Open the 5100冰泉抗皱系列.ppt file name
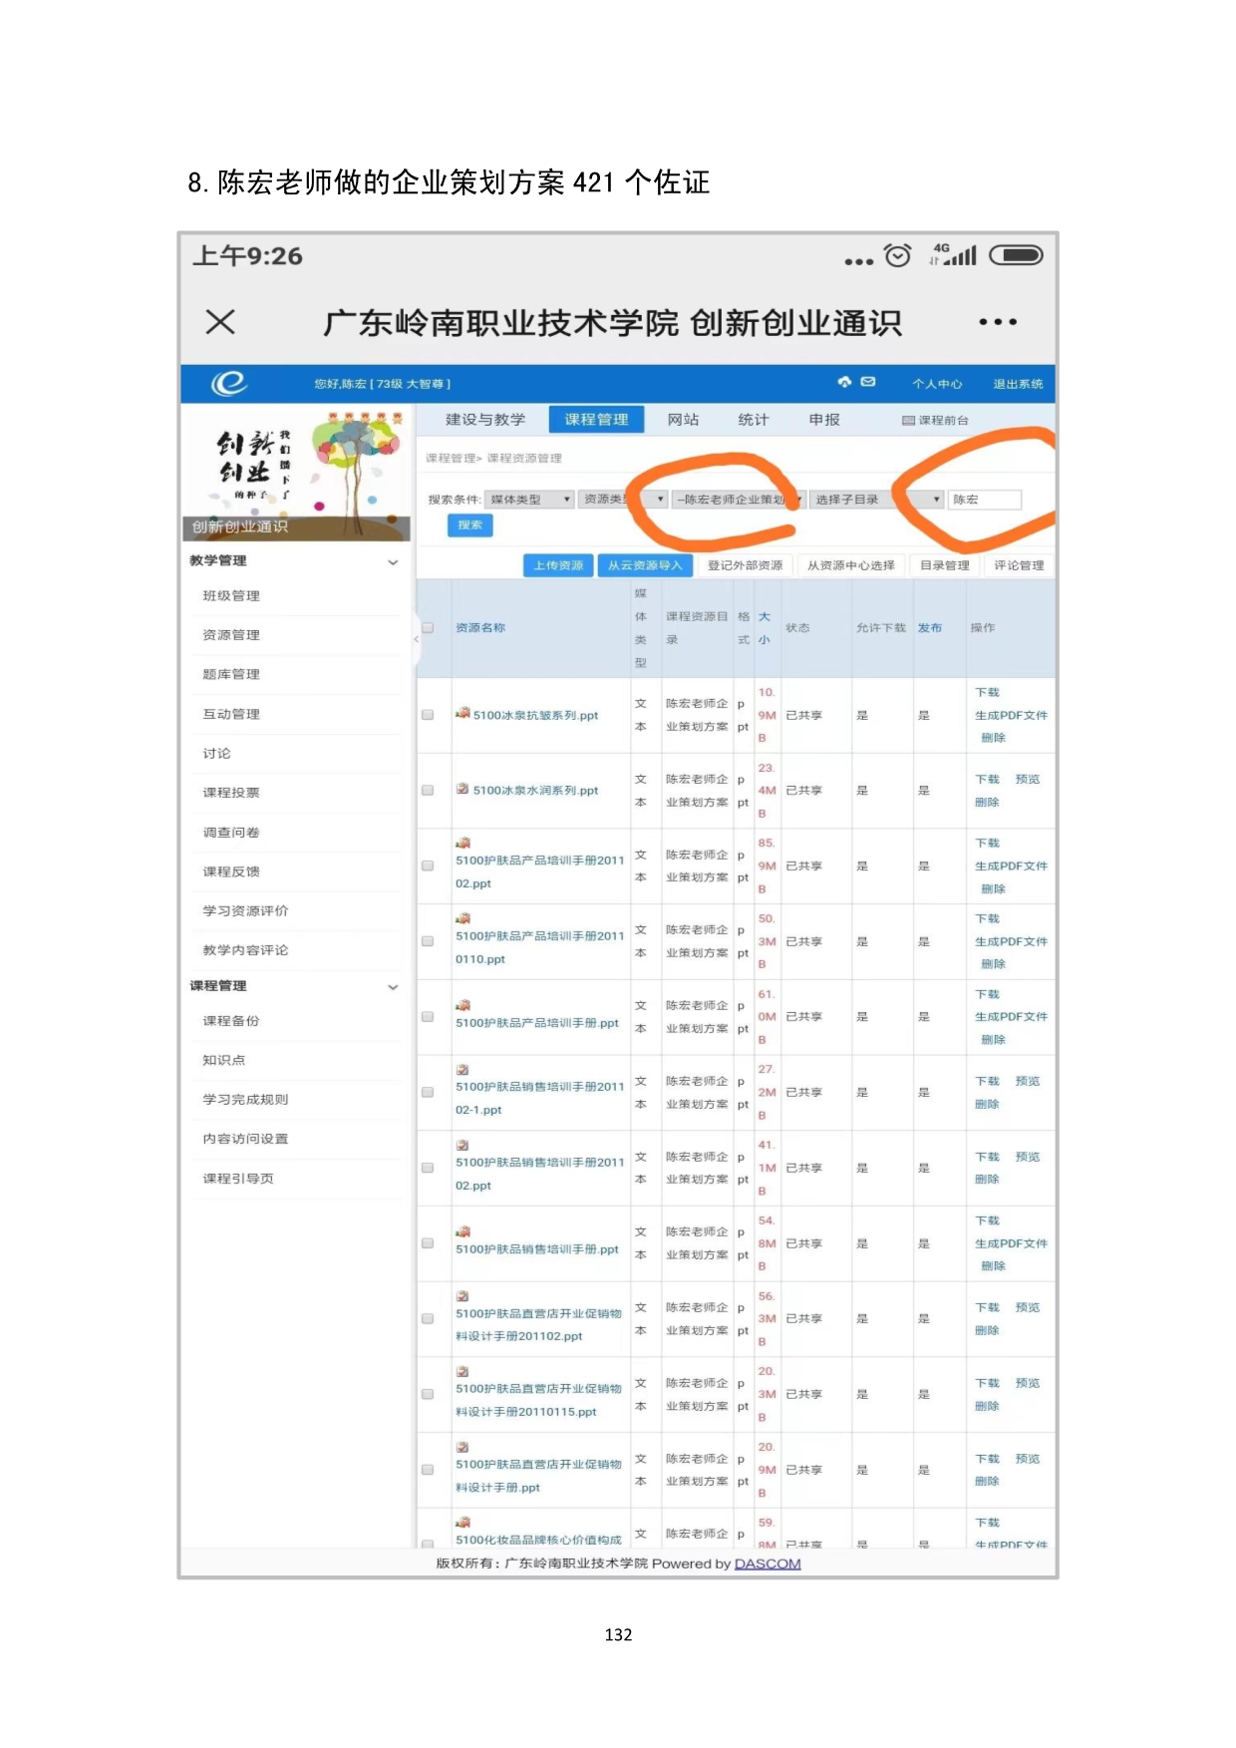The width and height of the screenshot is (1236, 1748). tap(535, 715)
